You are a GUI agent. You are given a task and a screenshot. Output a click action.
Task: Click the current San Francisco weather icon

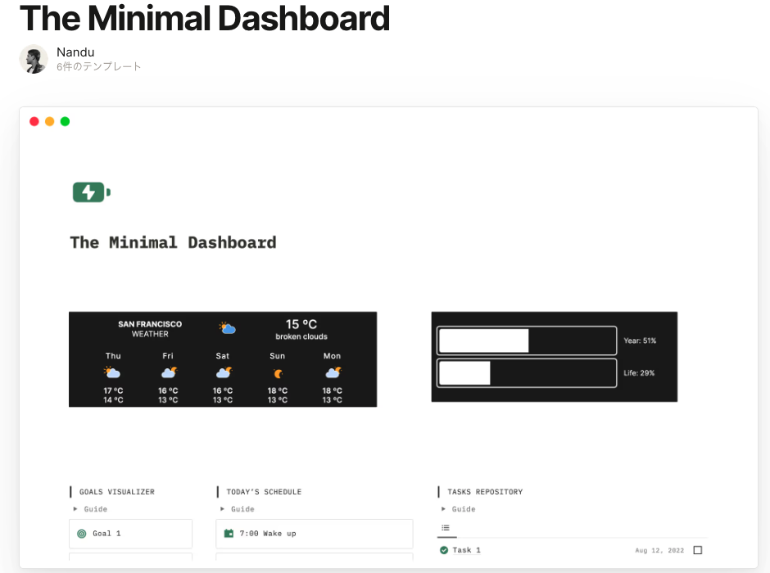[227, 328]
